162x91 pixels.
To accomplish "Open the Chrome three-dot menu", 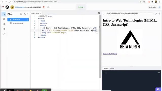I will point(160,2).
